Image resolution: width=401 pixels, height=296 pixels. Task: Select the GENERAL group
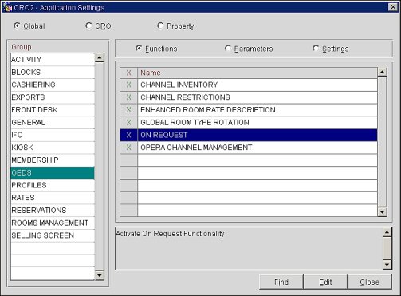(53, 122)
